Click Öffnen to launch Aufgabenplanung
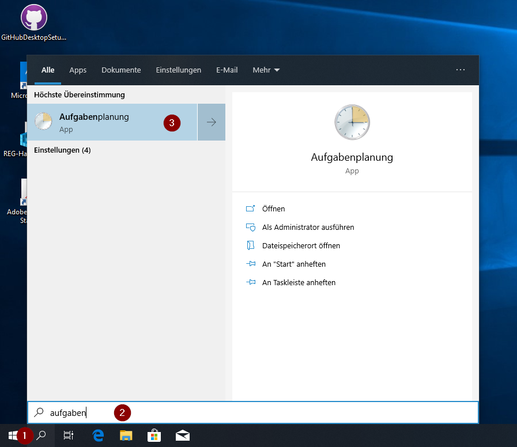Screen dimensions: 517x447 (x=273, y=209)
